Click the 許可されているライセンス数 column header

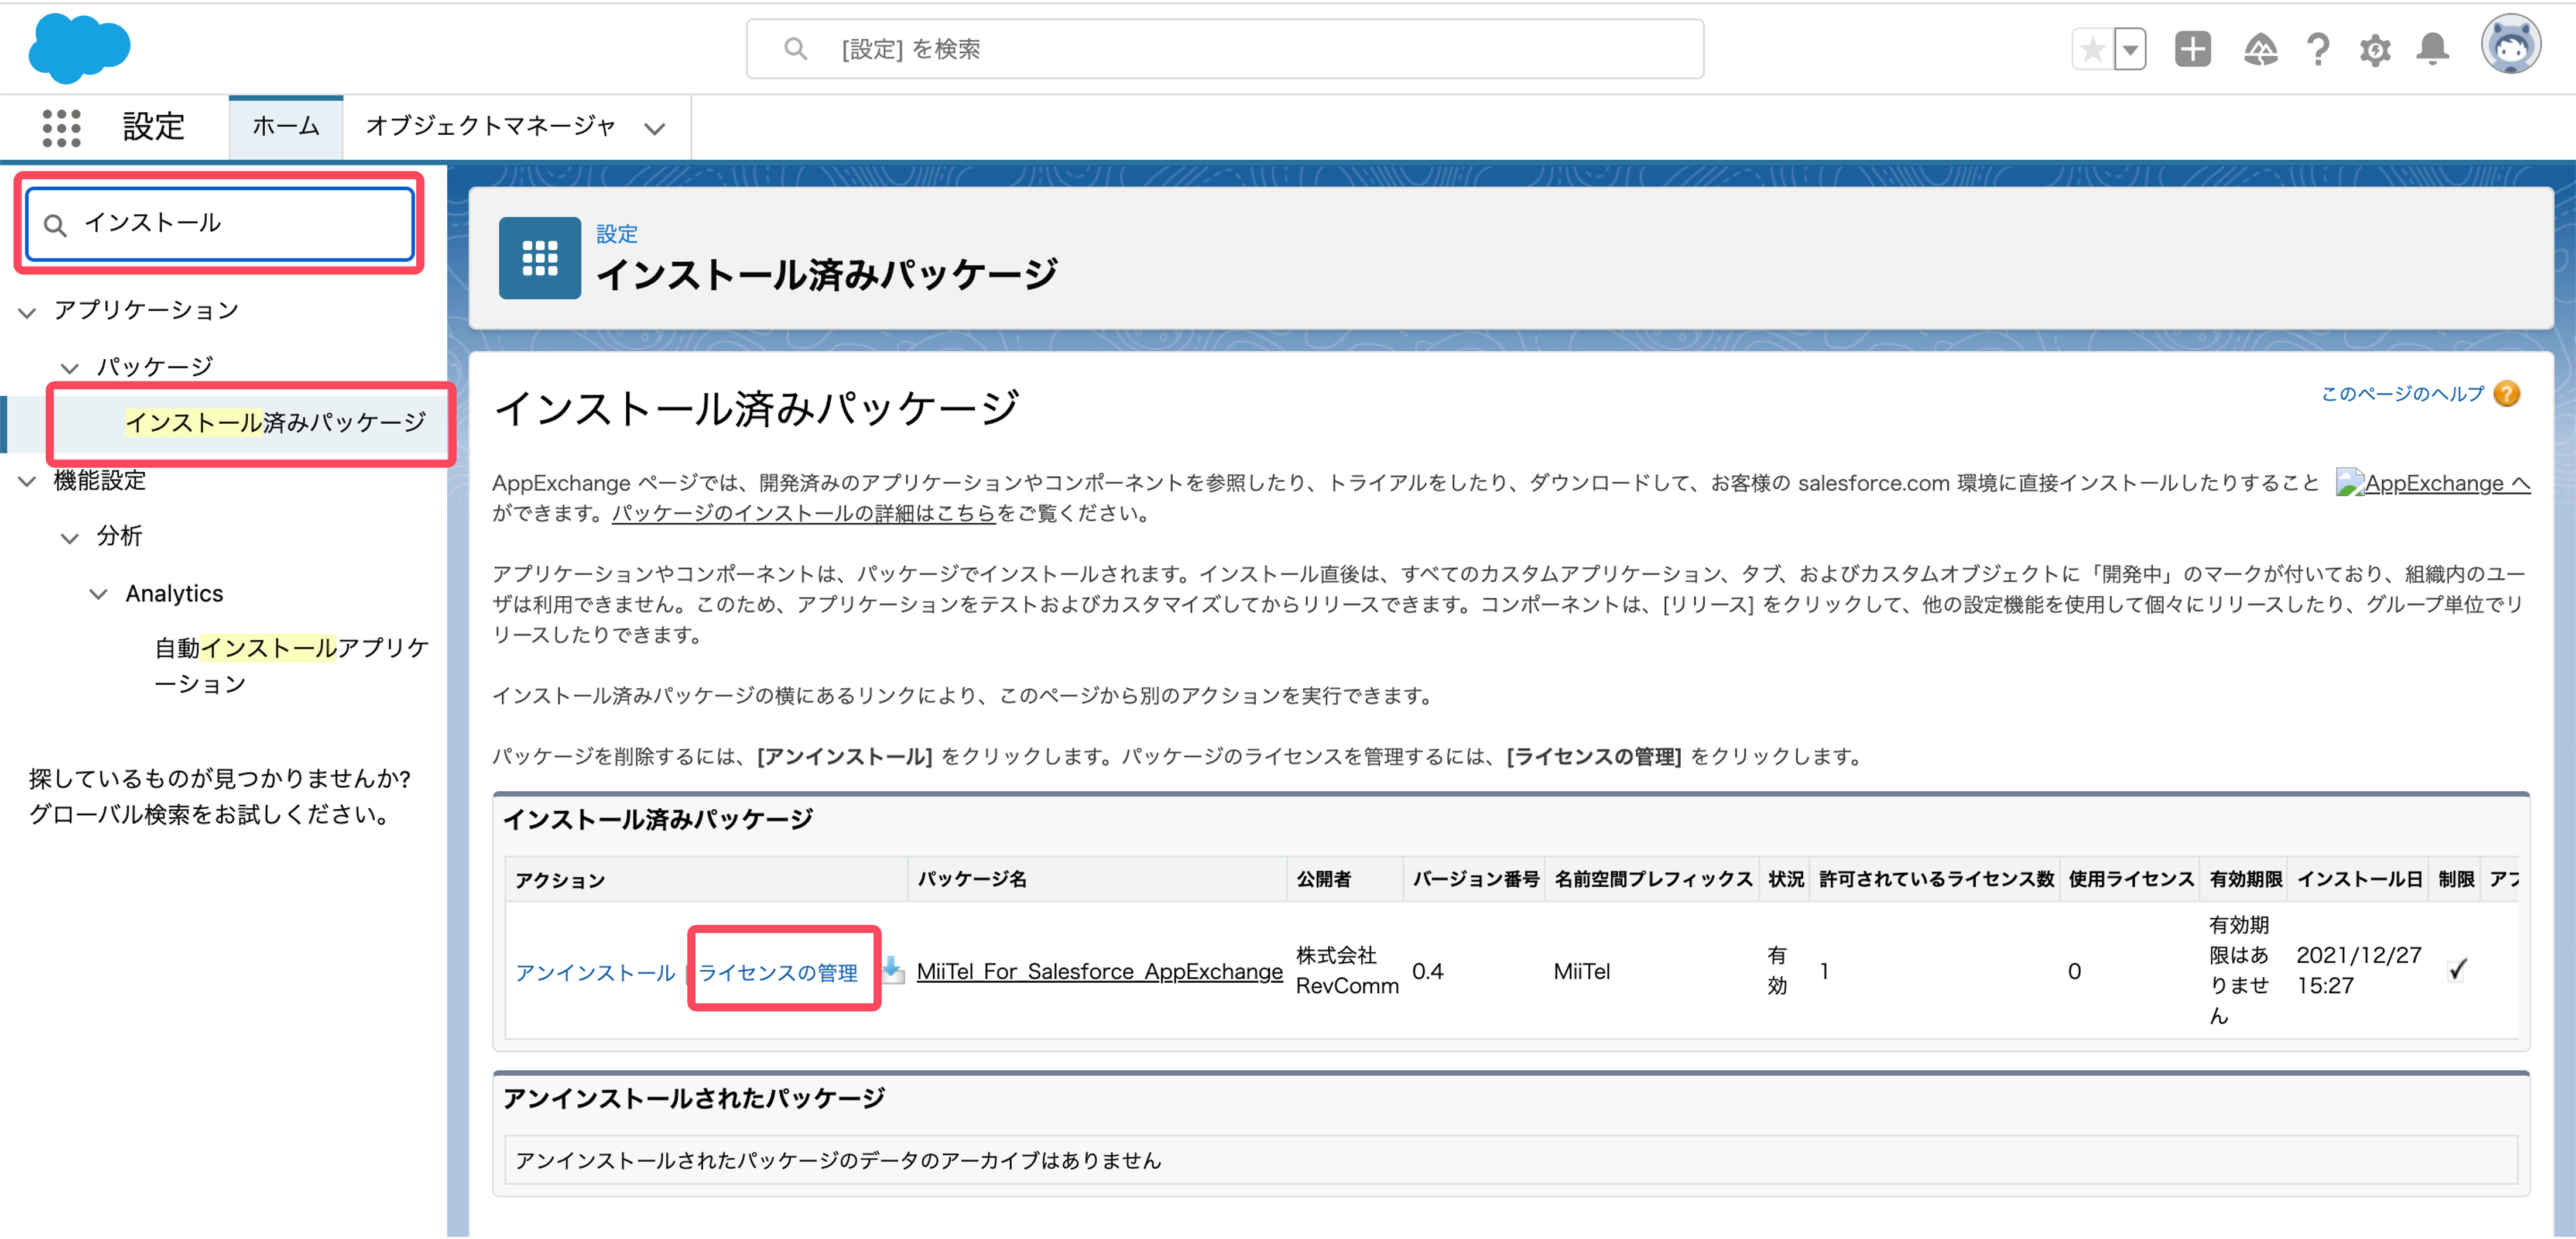coord(1936,879)
